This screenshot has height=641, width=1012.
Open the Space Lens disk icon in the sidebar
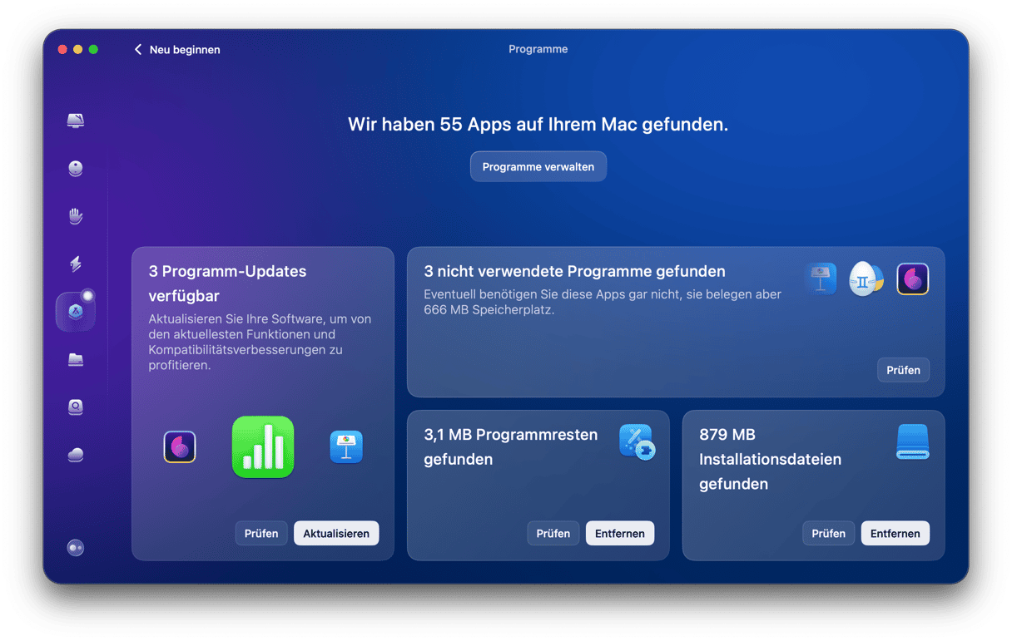76,407
